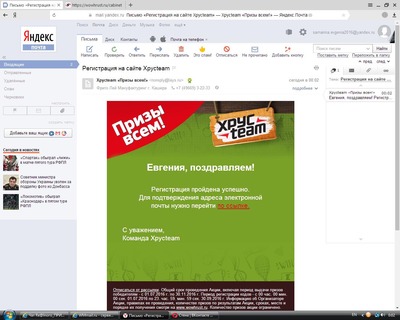Open mail settings gear icon
This screenshot has width=400, height=320.
click(x=303, y=32)
